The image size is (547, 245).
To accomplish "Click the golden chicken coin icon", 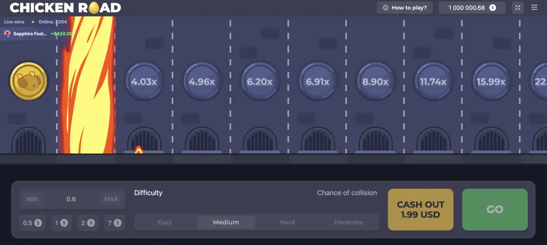I will click(x=29, y=82).
